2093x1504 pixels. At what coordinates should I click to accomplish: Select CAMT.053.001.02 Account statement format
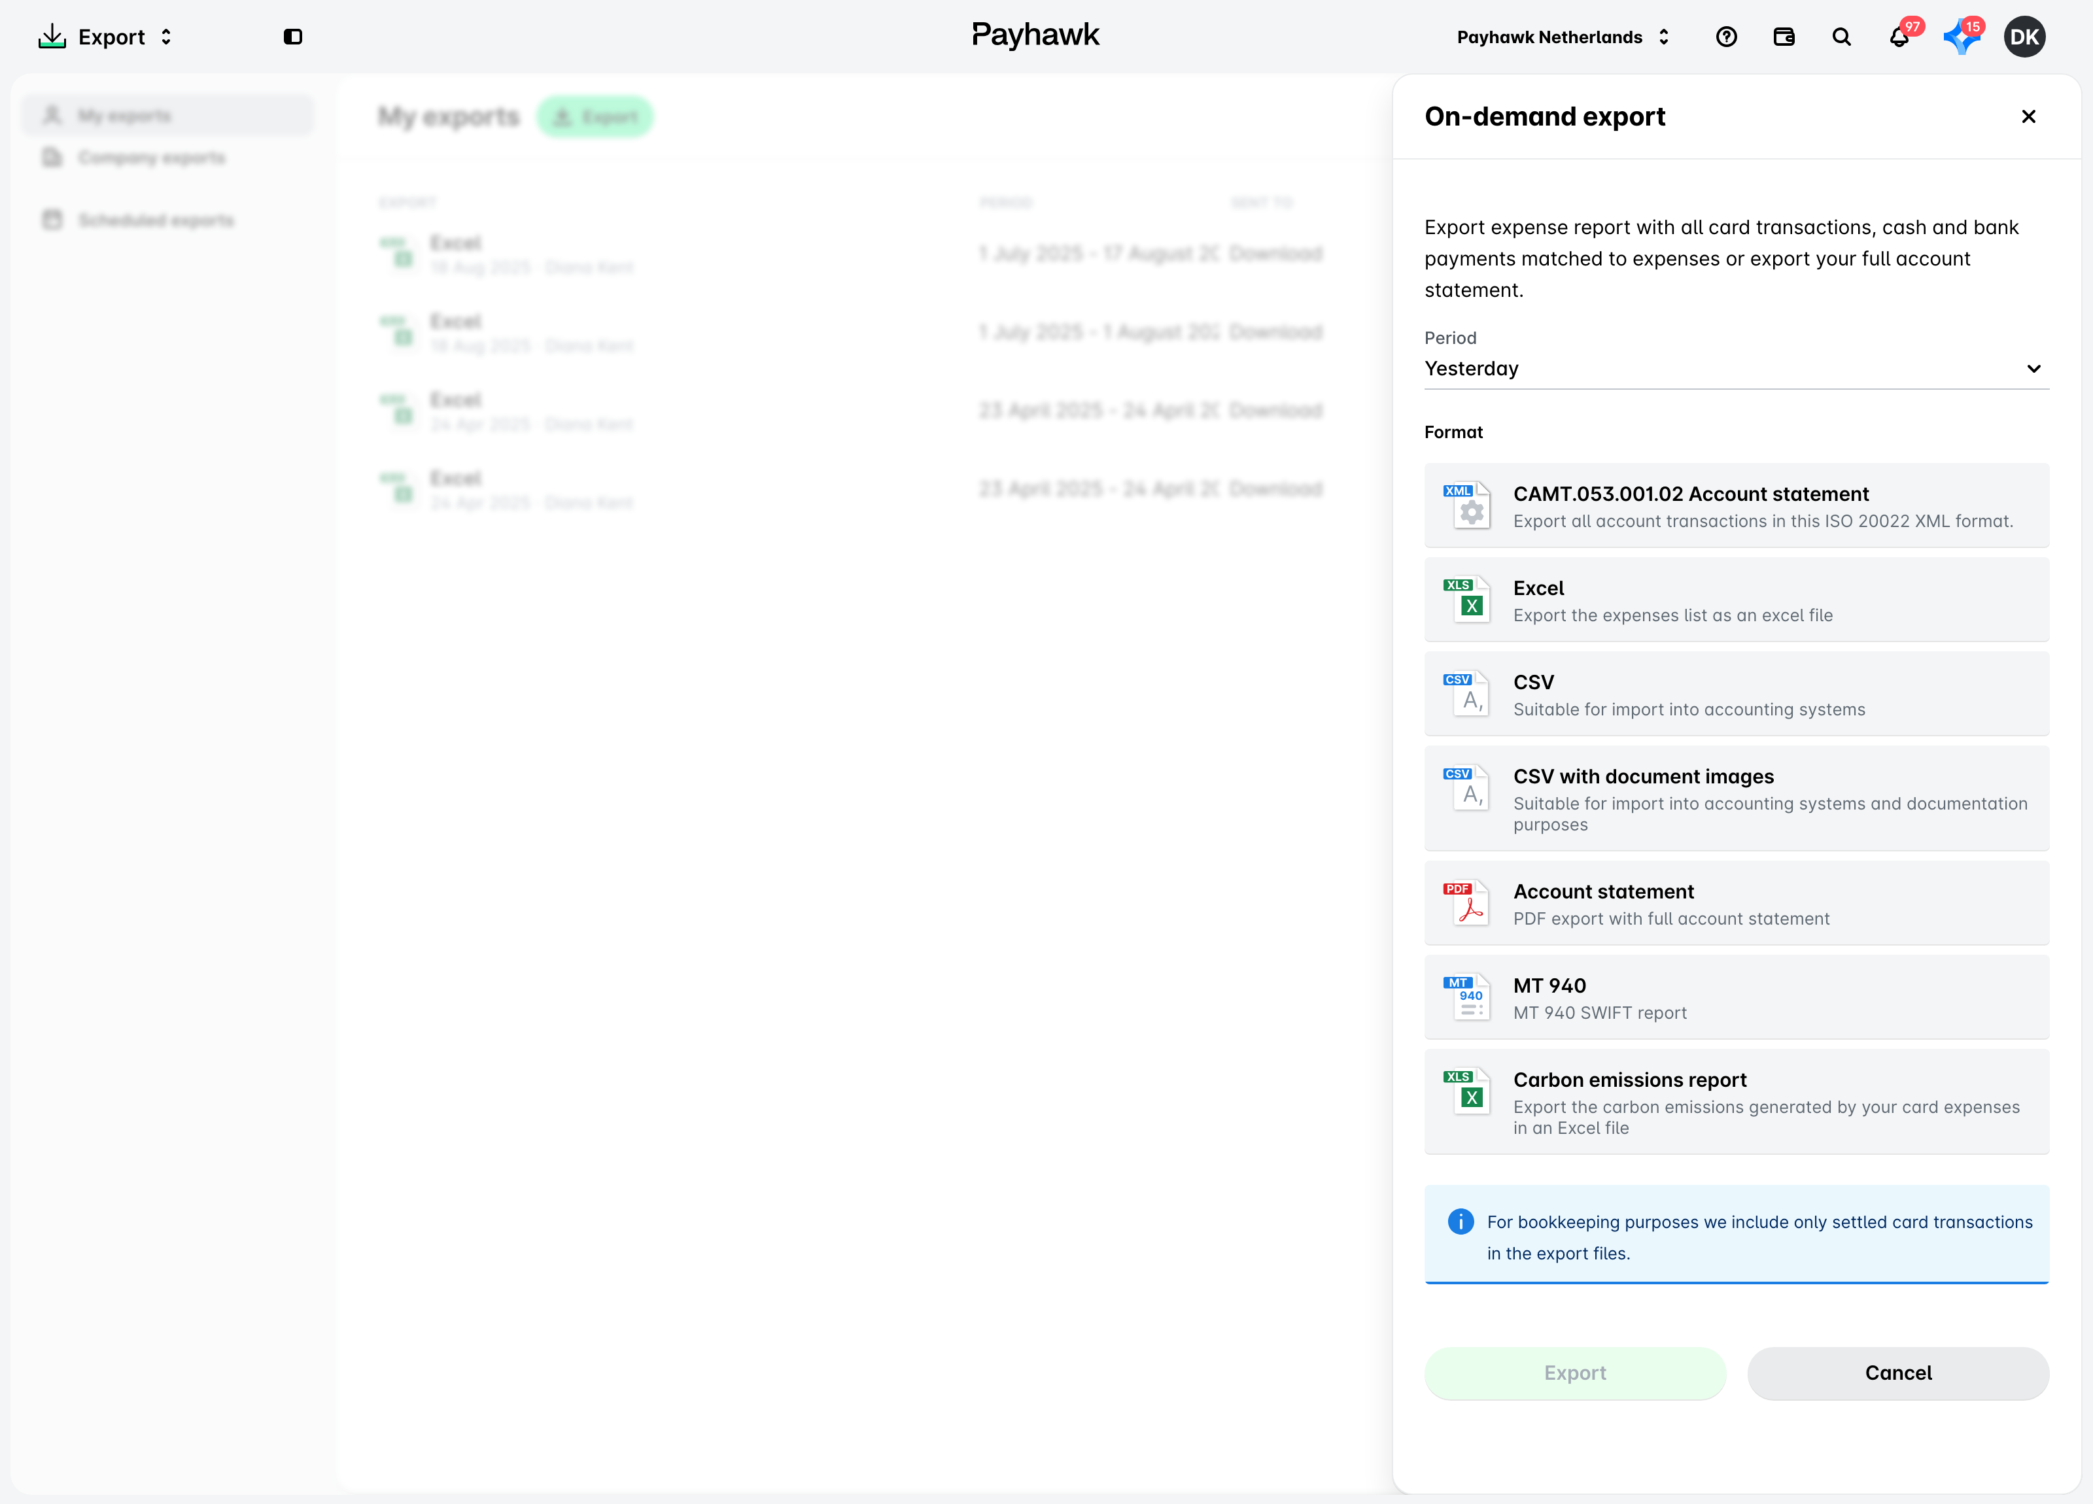pos(1736,505)
